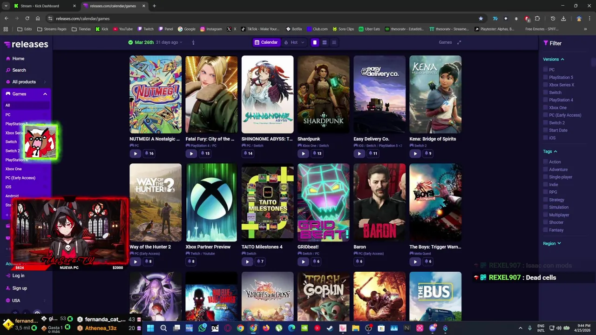Click the follow bell on SHINONOME ABYSS
Viewport: 596px width, 335px height.
click(x=248, y=154)
